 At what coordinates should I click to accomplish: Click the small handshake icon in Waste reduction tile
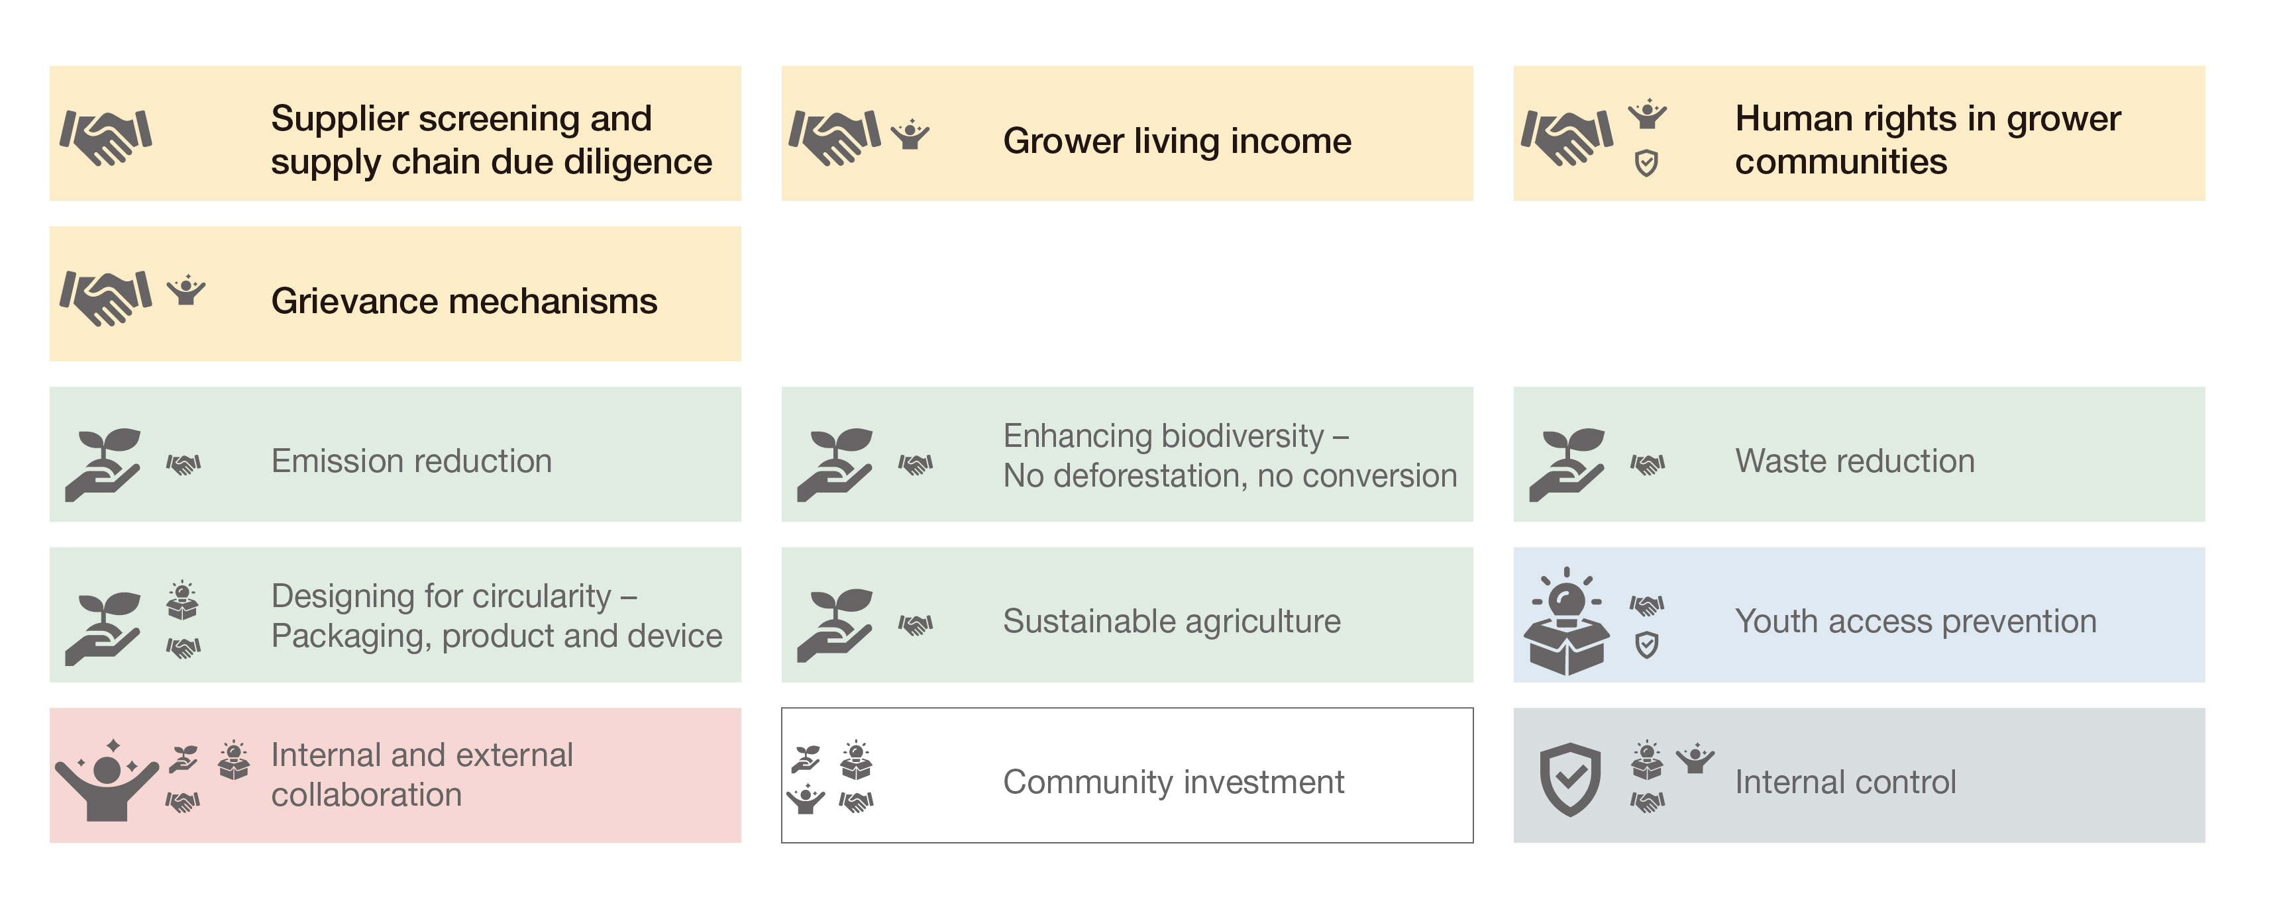(1647, 463)
